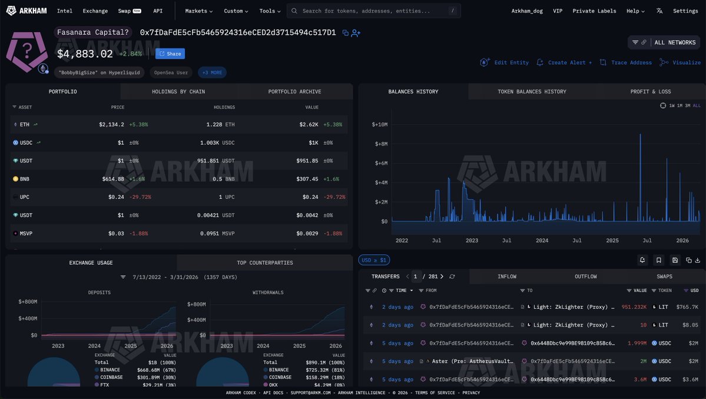Switch to the Token Balances History tab
This screenshot has height=399, width=706.
pyautogui.click(x=532, y=91)
